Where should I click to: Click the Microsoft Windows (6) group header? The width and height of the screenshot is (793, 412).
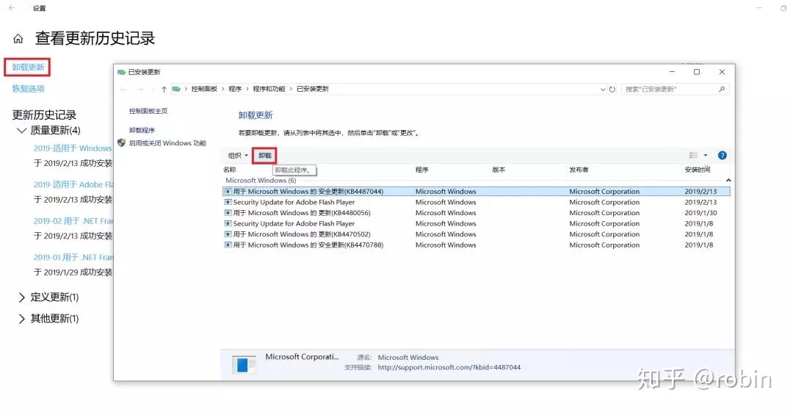261,181
